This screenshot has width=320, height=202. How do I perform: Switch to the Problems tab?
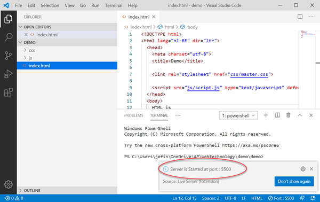point(134,115)
